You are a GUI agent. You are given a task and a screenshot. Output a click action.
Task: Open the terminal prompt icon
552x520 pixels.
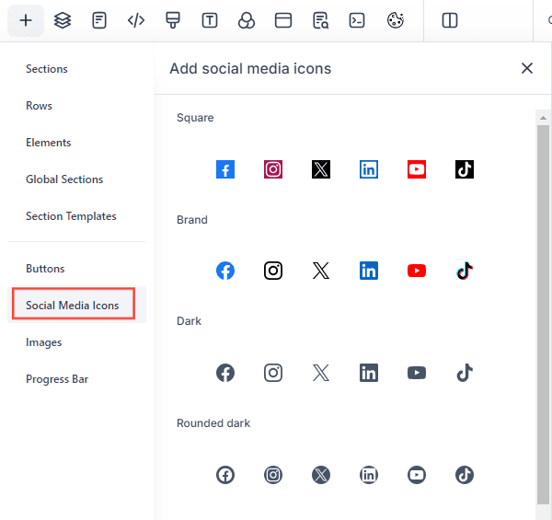tap(357, 20)
